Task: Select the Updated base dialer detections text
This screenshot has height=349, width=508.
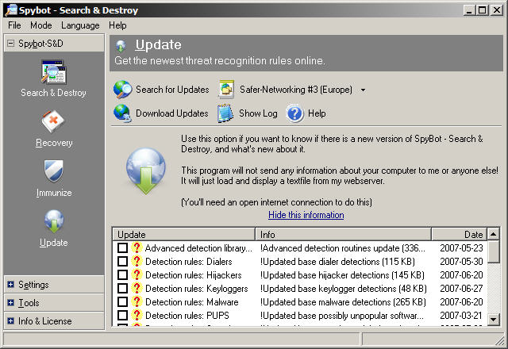Action: [337, 261]
